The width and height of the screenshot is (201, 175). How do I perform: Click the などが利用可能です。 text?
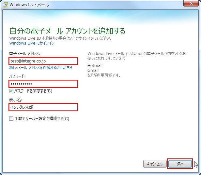(104, 75)
